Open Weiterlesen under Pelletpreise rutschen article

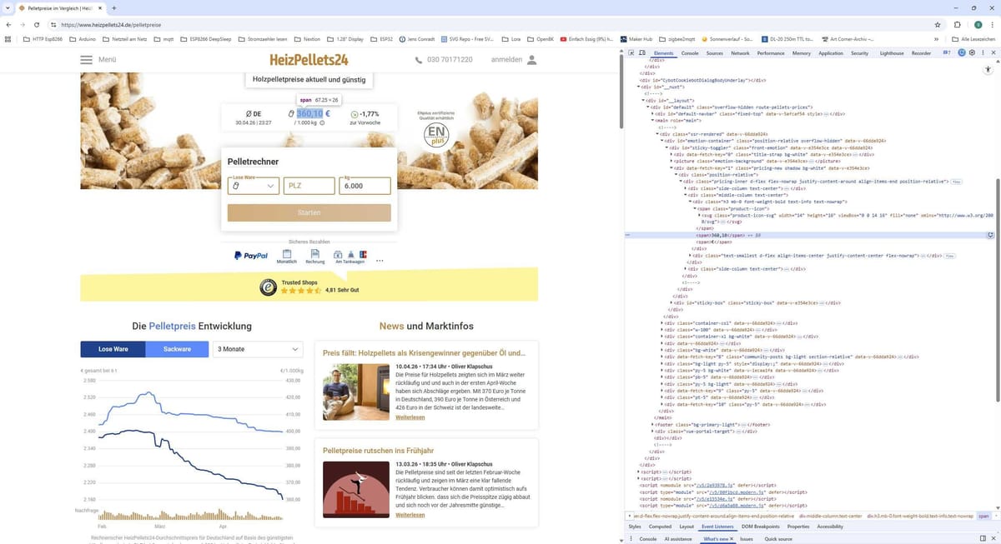coord(410,515)
